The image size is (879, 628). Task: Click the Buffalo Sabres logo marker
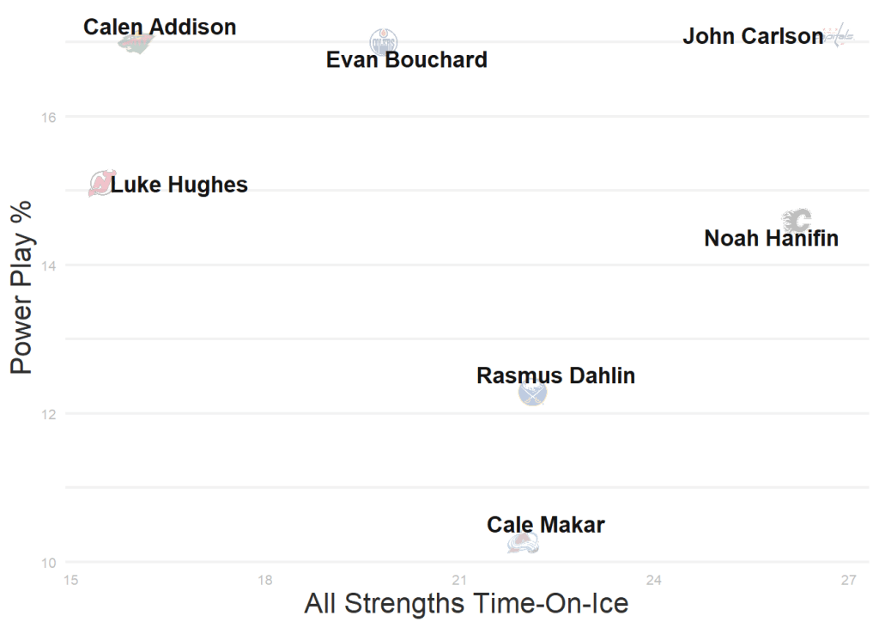coord(532,393)
